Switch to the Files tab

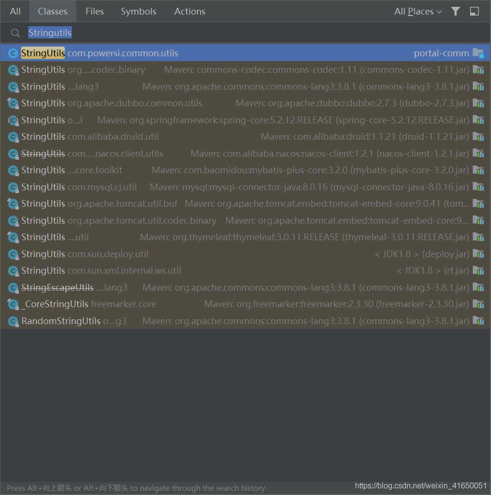[95, 11]
